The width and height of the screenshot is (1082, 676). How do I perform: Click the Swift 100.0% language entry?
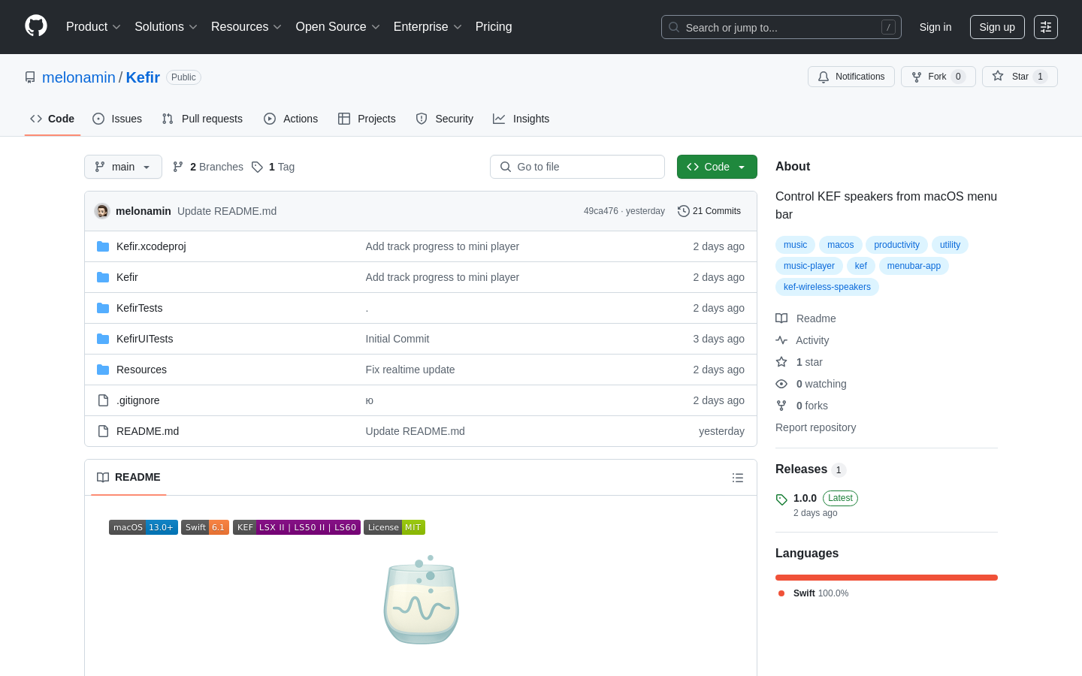(814, 593)
